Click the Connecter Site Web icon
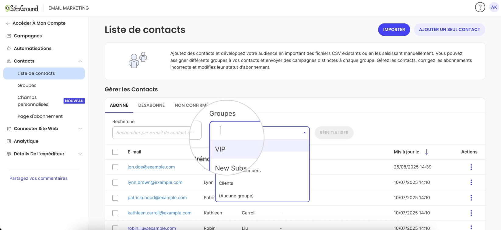Screen dimensions: 501x230 click(x=9, y=129)
